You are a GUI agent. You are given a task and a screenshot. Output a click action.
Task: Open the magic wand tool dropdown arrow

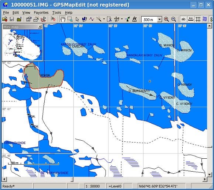point(104,19)
